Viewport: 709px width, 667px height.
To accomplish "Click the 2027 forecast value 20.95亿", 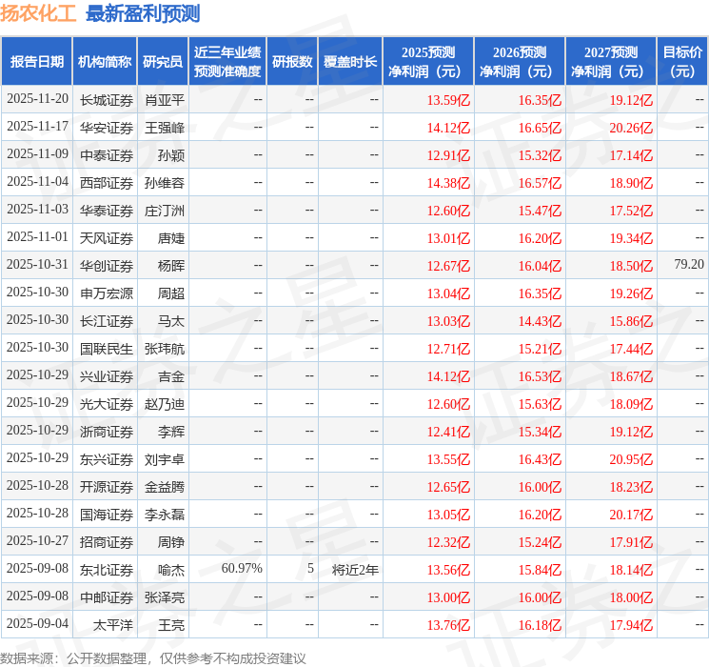I will [x=631, y=459].
